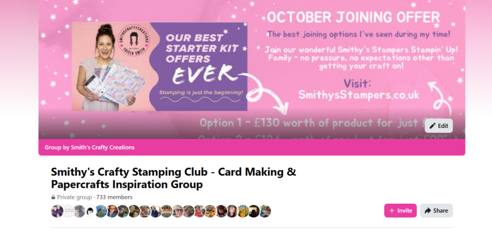This screenshot has width=492, height=232.
Task: Open the avatar with white text on grey
Action: click(68, 211)
